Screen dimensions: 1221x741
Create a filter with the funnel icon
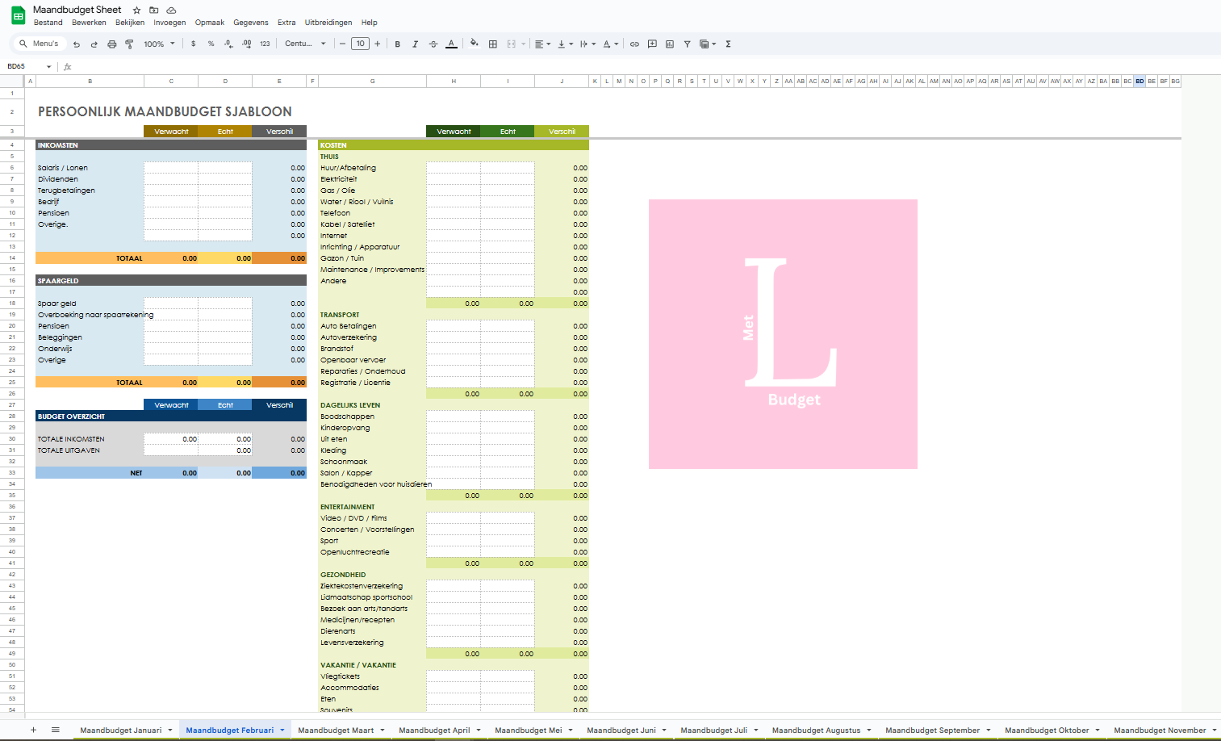click(687, 44)
